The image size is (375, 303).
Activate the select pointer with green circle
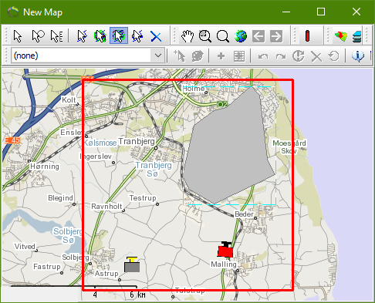pyautogui.click(x=100, y=36)
